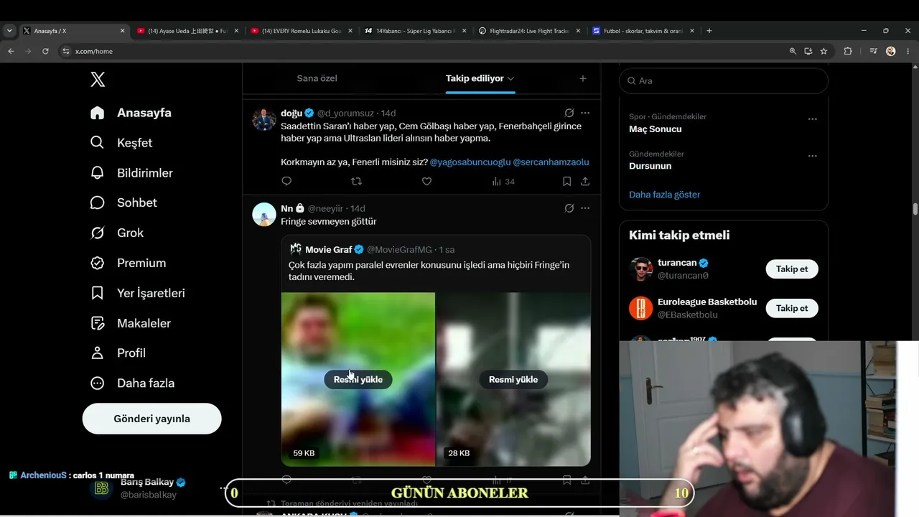The image size is (919, 517).
Task: Open the Chrome three-dot menu
Action: point(908,51)
